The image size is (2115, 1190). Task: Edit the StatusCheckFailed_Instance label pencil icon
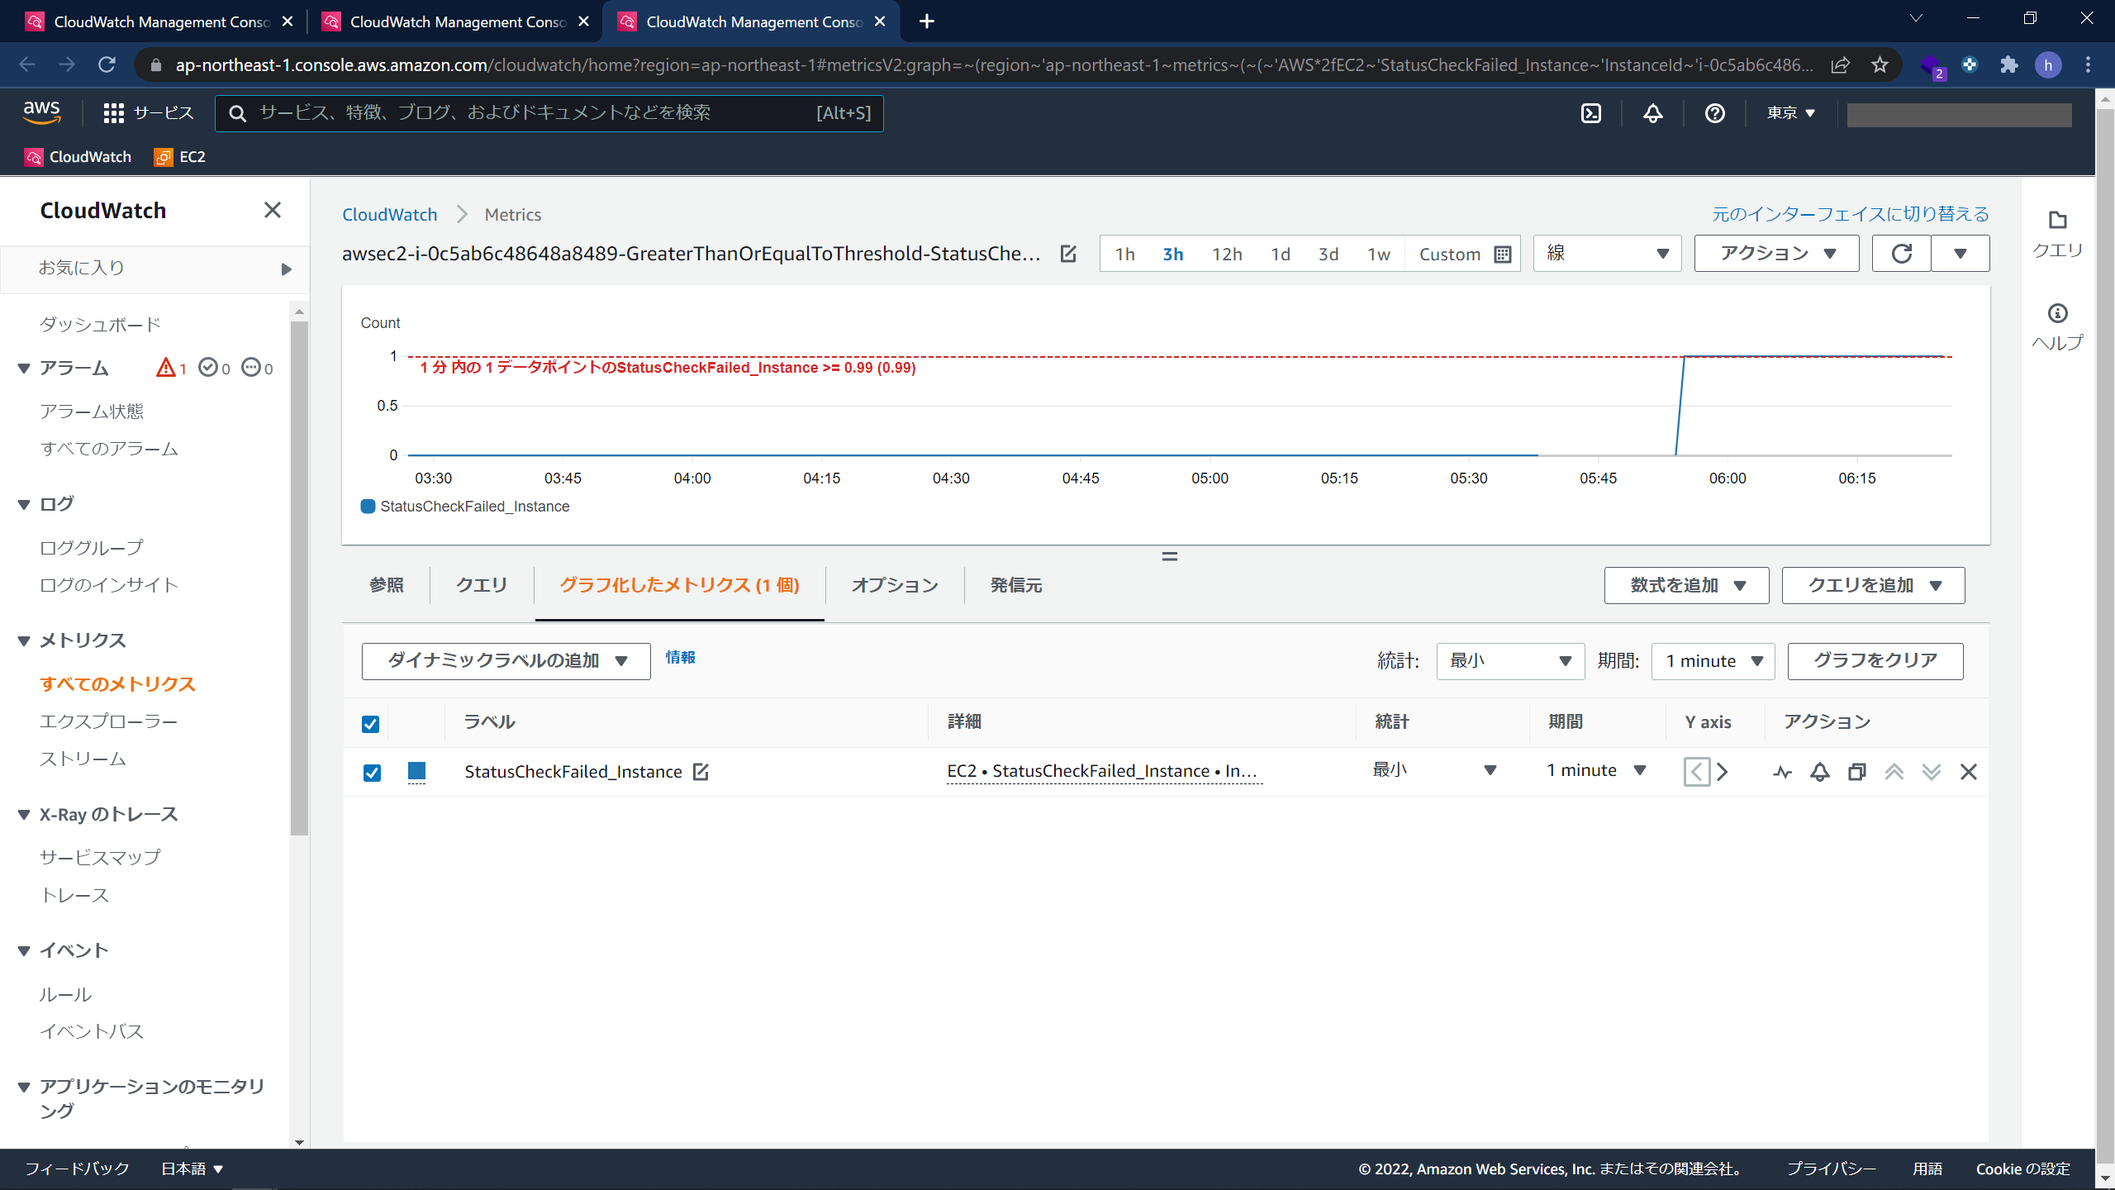(701, 772)
